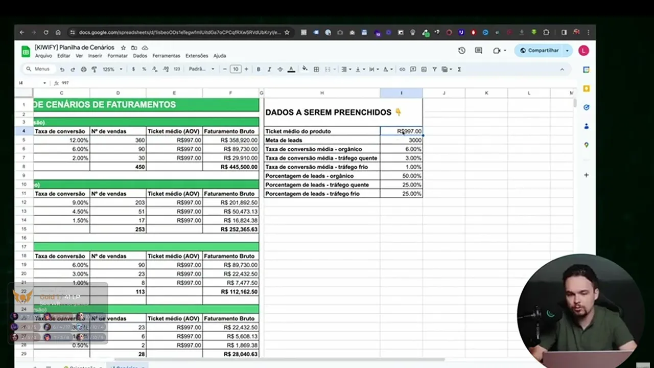The image size is (654, 368).
Task: Open the horizontal align dropdown
Action: coord(346,69)
